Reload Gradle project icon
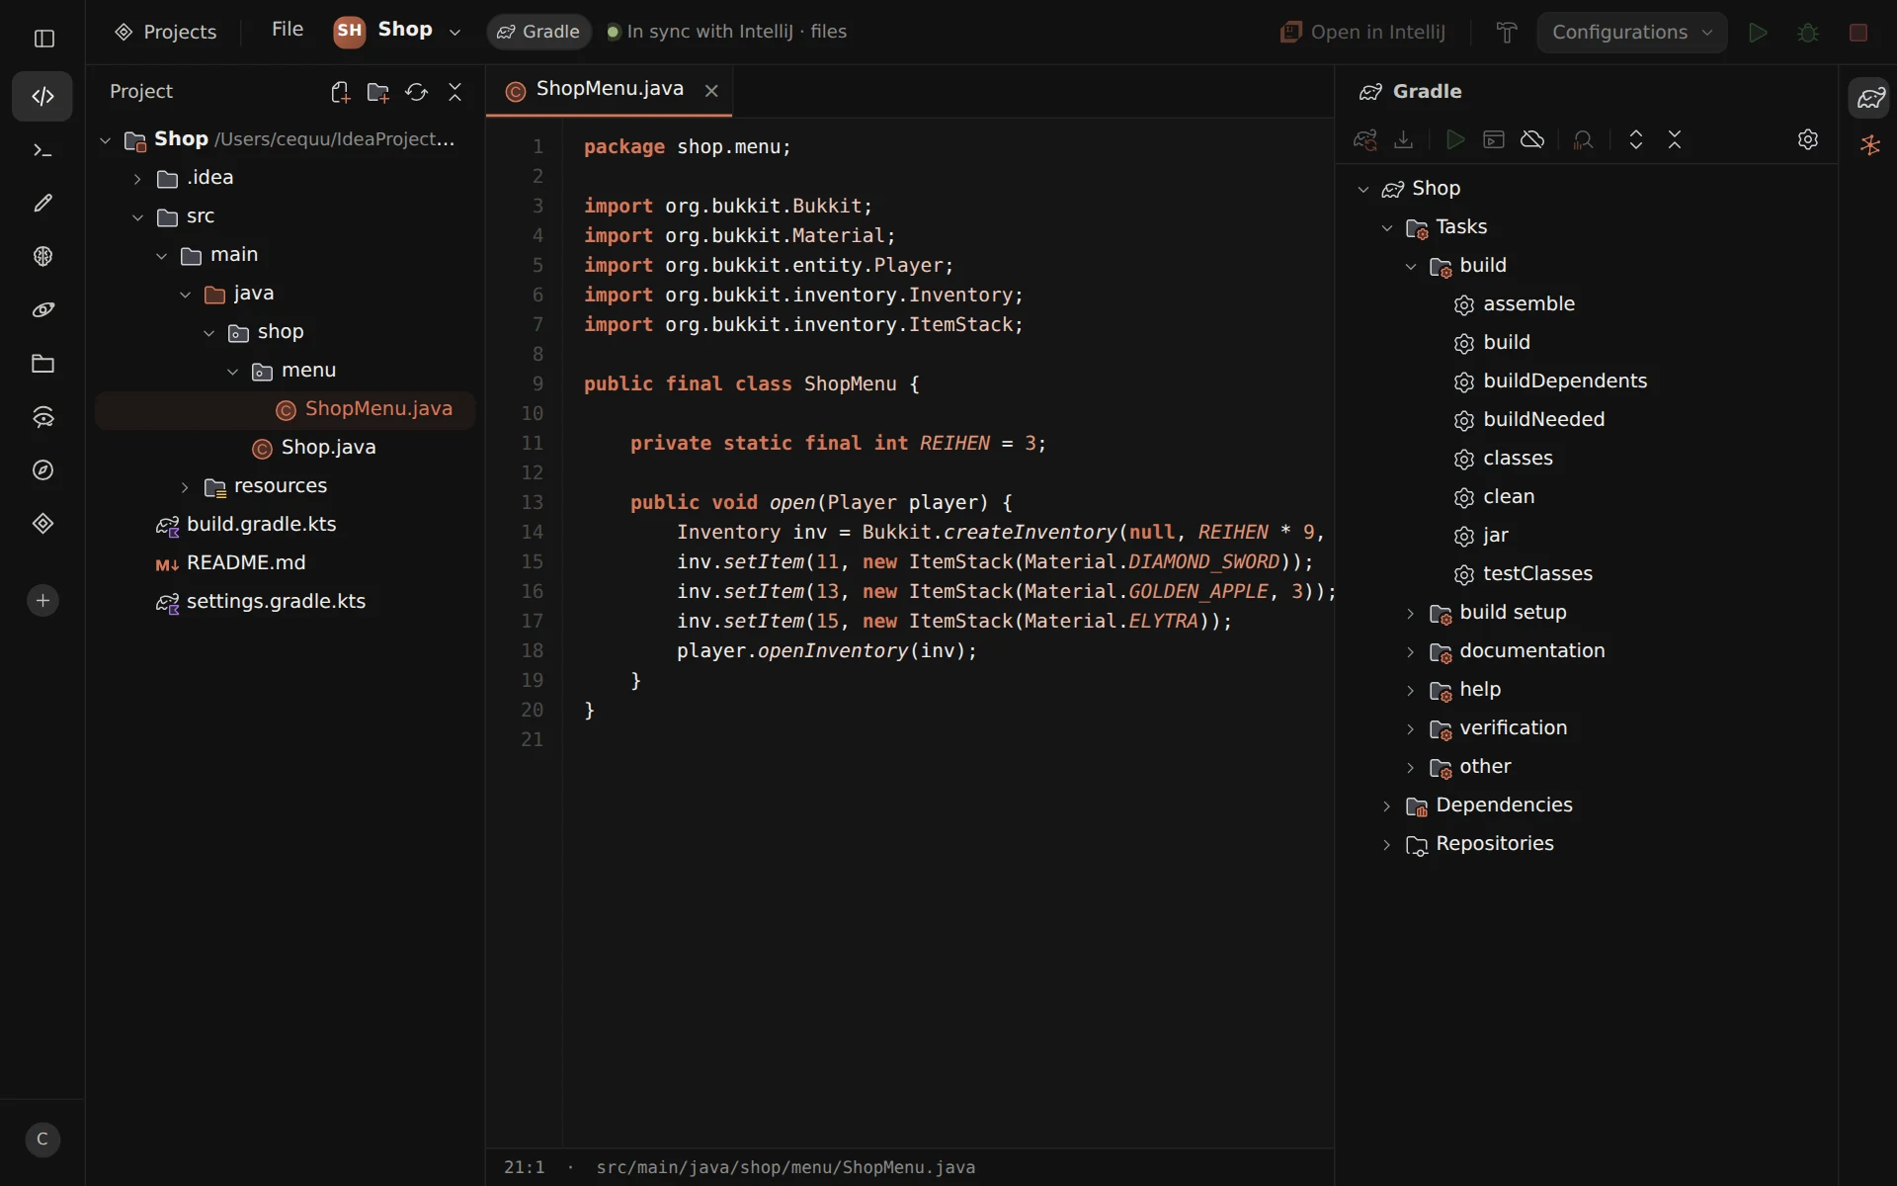This screenshot has width=1897, height=1186. [1364, 139]
